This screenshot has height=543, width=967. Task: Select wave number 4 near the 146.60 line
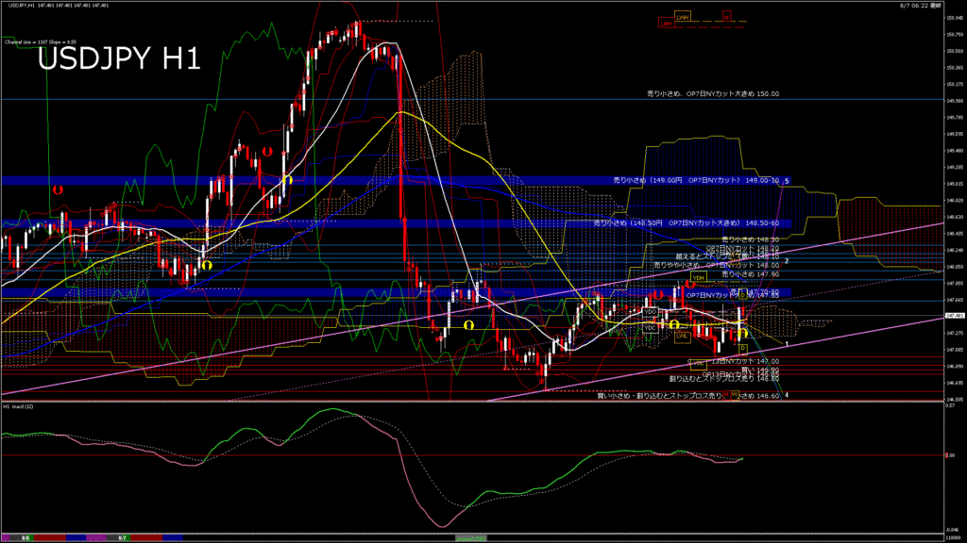[x=787, y=395]
